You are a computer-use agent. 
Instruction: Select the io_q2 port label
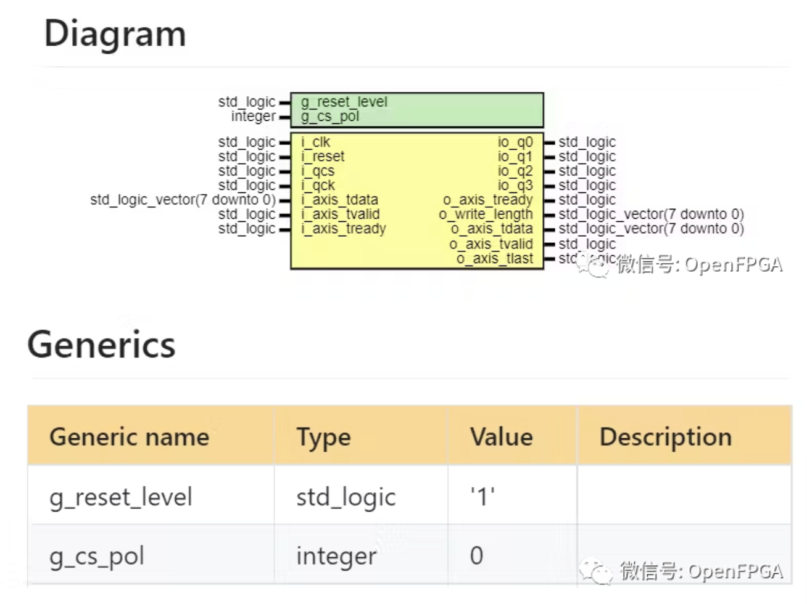pos(515,171)
